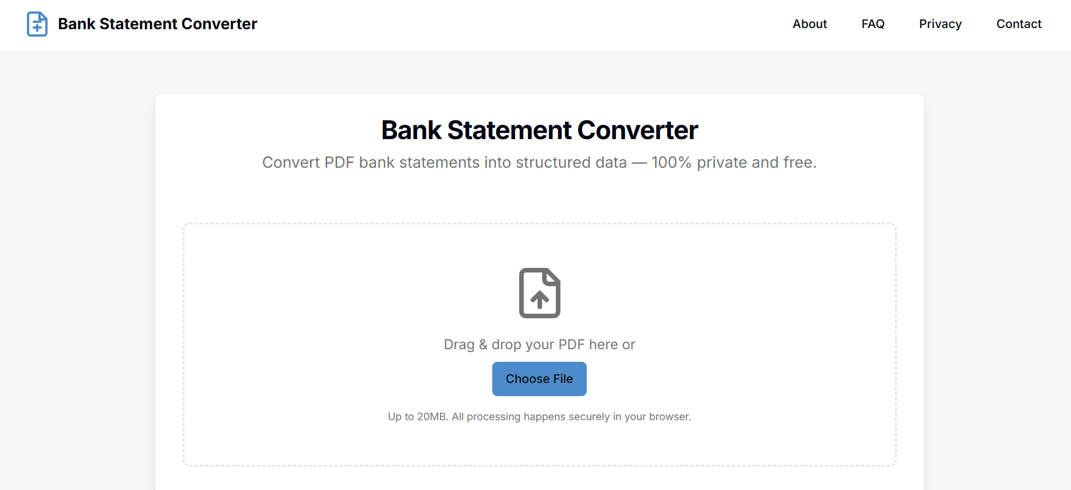Click the Bank Statement Converter header text
Image resolution: width=1071 pixels, height=490 pixels.
tap(158, 24)
